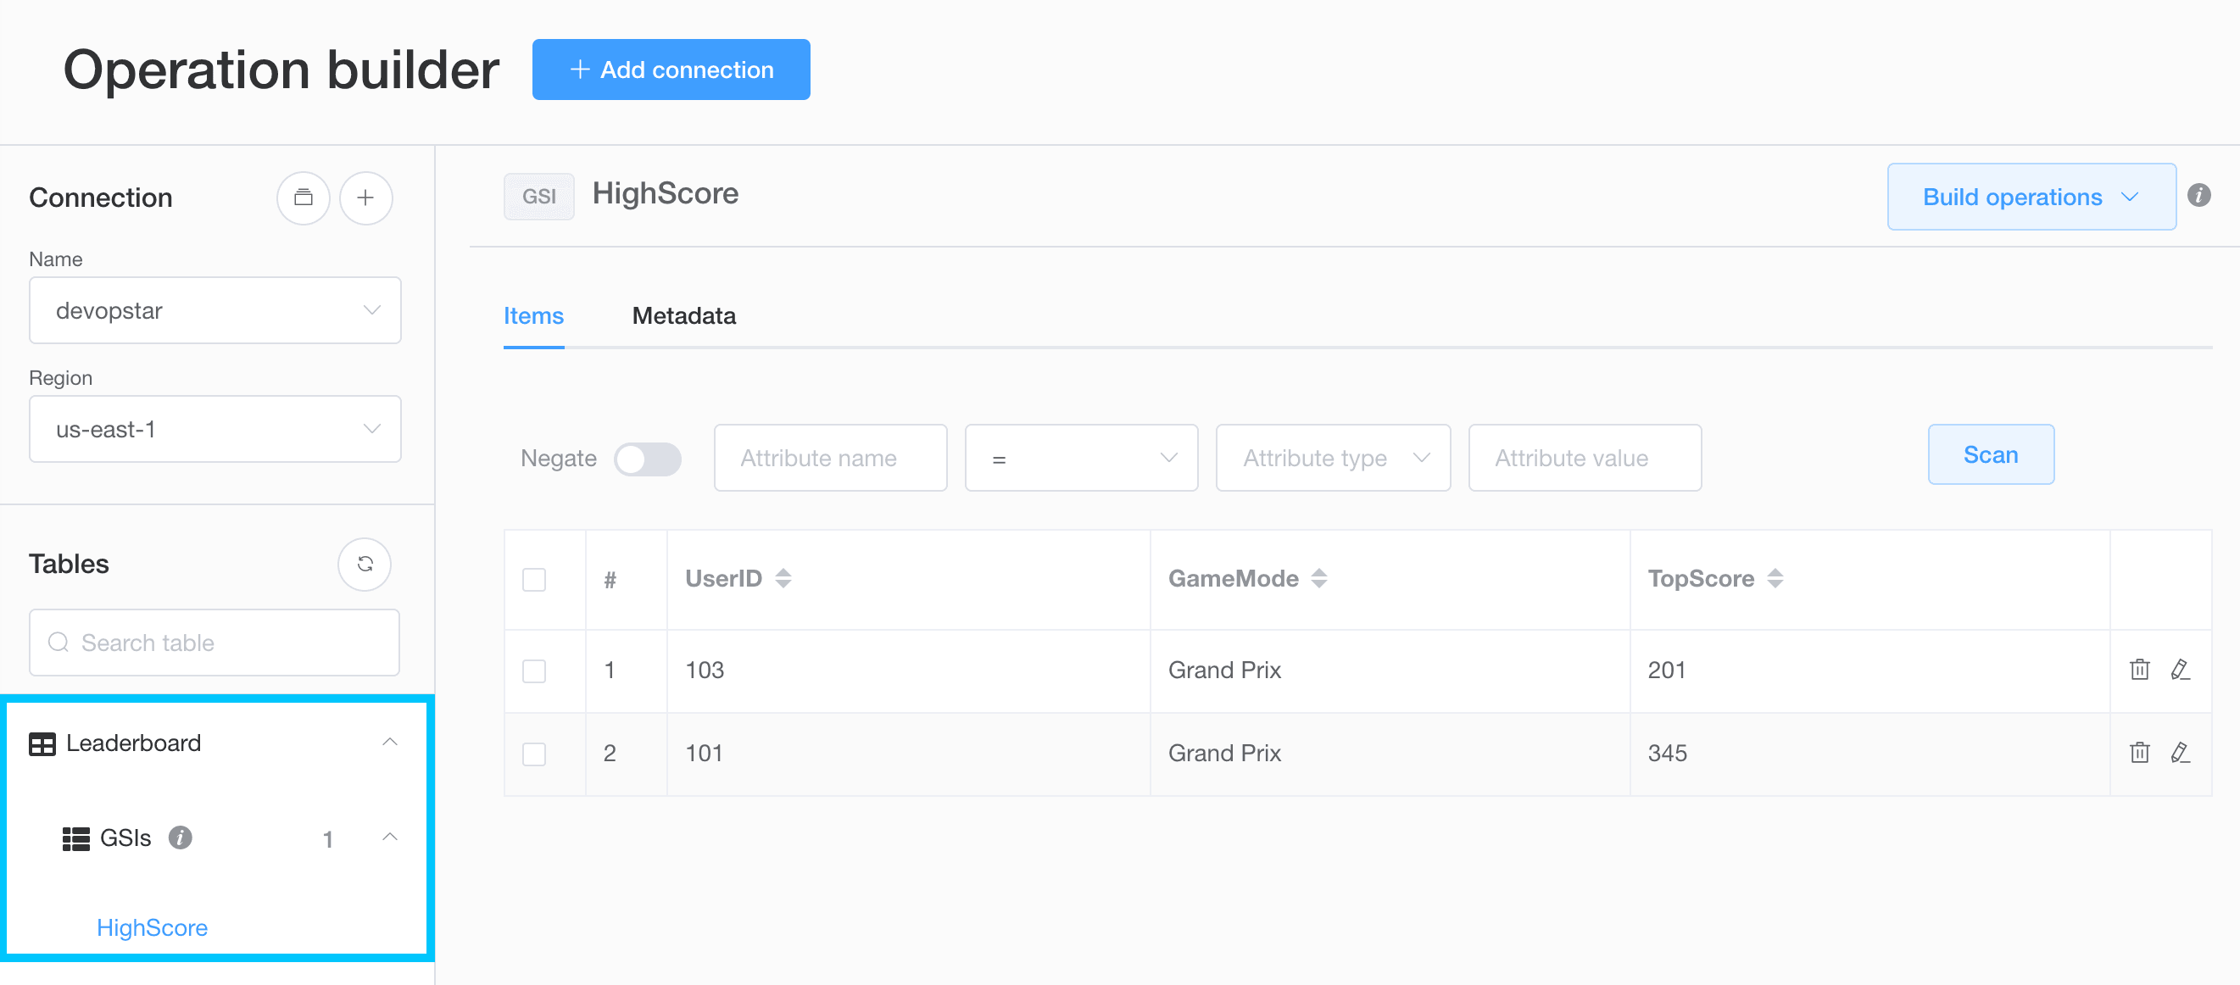Viewport: 2240px width, 985px height.
Task: Edit the row with UserID 101
Action: pyautogui.click(x=2179, y=753)
